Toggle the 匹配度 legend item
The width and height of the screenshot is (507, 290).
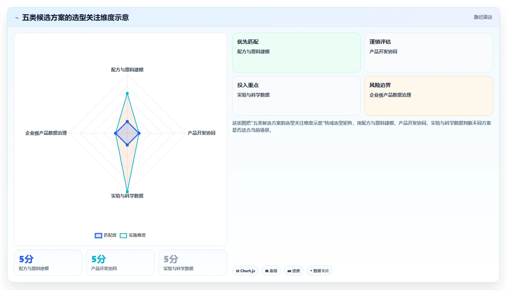click(x=106, y=235)
